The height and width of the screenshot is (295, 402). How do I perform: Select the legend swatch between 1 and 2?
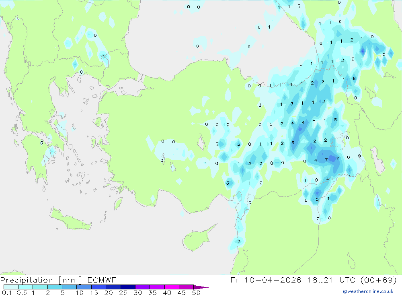40,287
